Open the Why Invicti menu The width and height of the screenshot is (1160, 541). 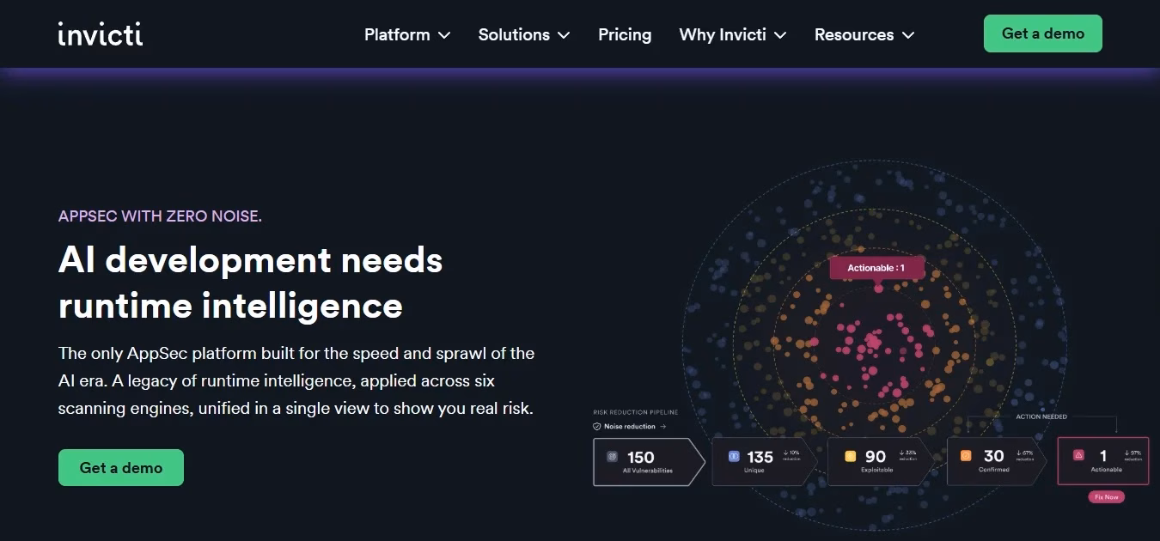click(x=733, y=34)
